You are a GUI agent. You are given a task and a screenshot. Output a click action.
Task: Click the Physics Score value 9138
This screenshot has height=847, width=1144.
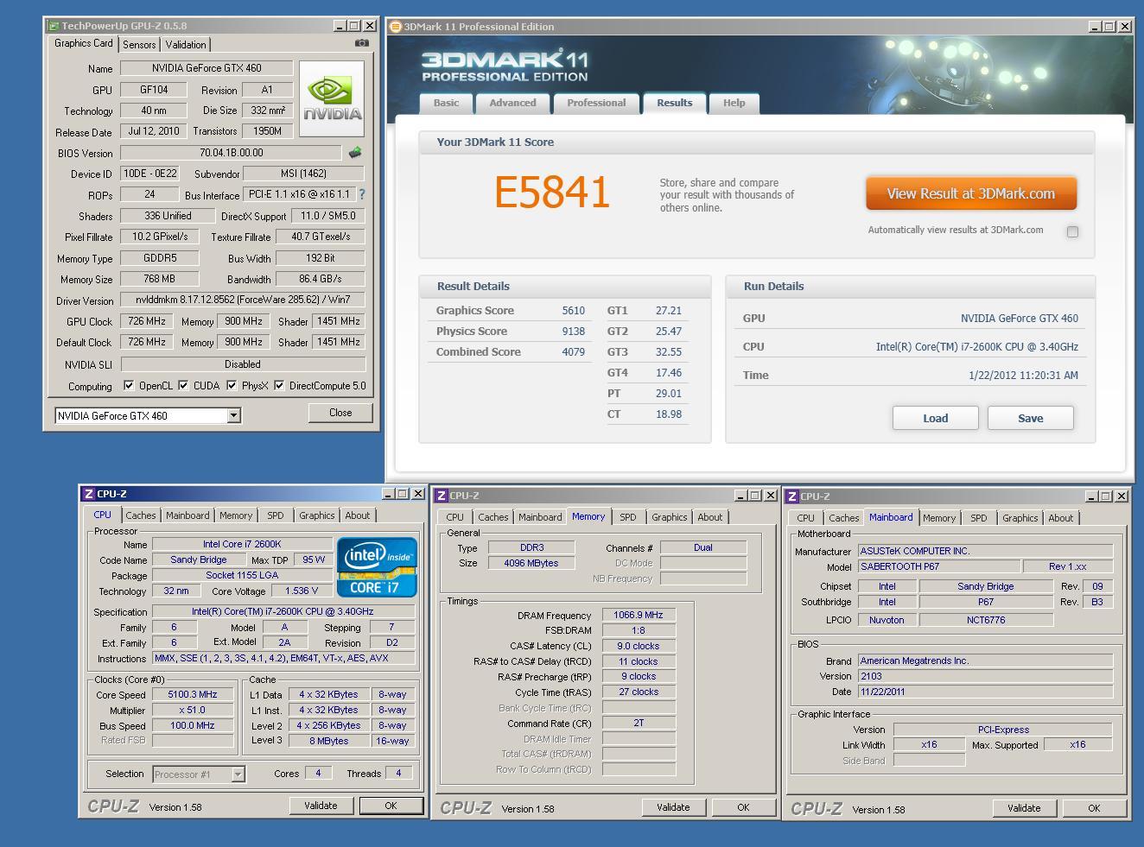(573, 332)
